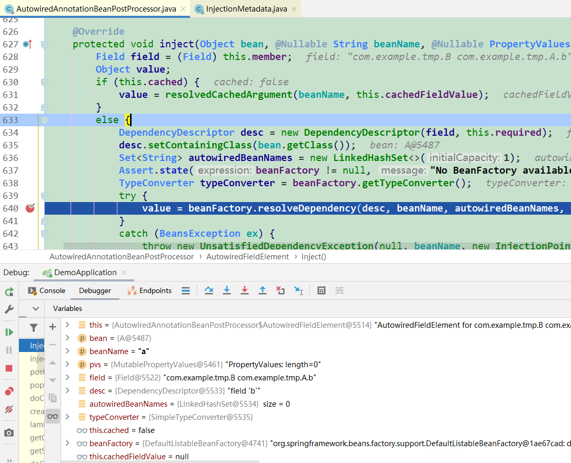Open the Endpoints tab
The width and height of the screenshot is (571, 463).
coord(149,290)
